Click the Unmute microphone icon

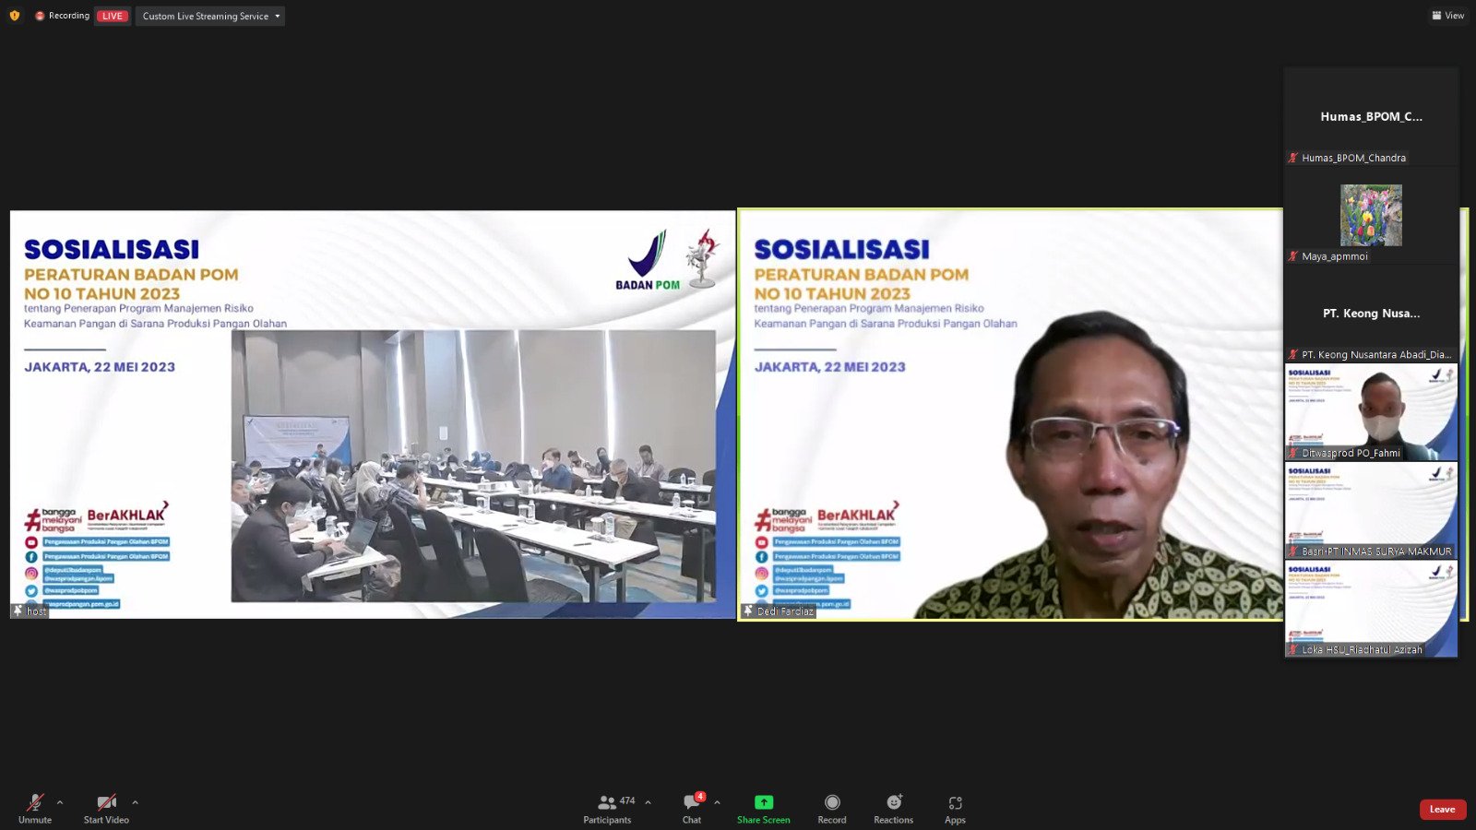(x=35, y=803)
